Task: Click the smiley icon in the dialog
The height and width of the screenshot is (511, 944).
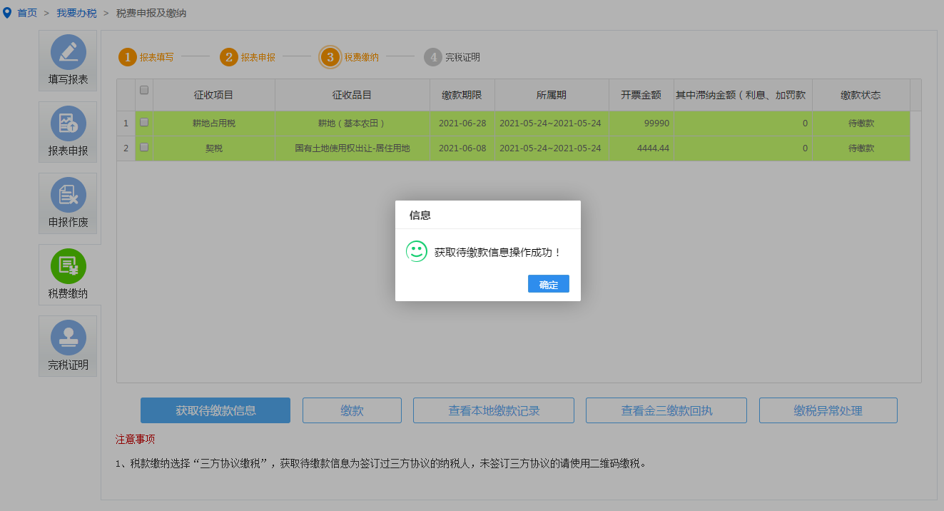Action: pyautogui.click(x=417, y=251)
